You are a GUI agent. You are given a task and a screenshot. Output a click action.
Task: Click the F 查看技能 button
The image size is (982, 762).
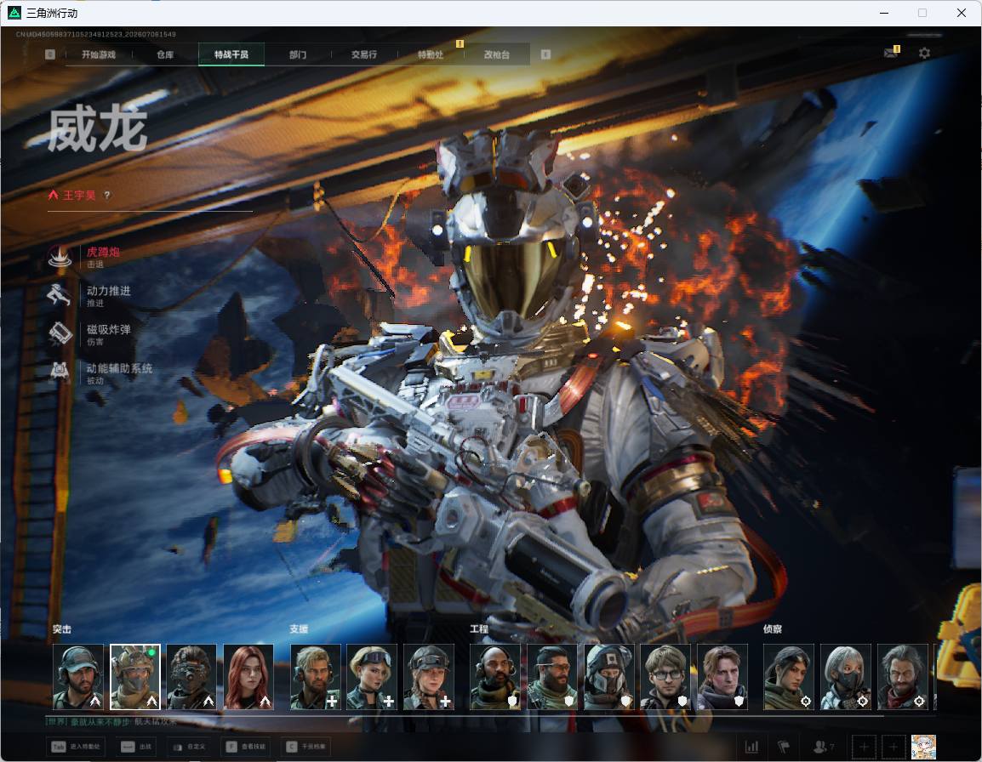246,747
